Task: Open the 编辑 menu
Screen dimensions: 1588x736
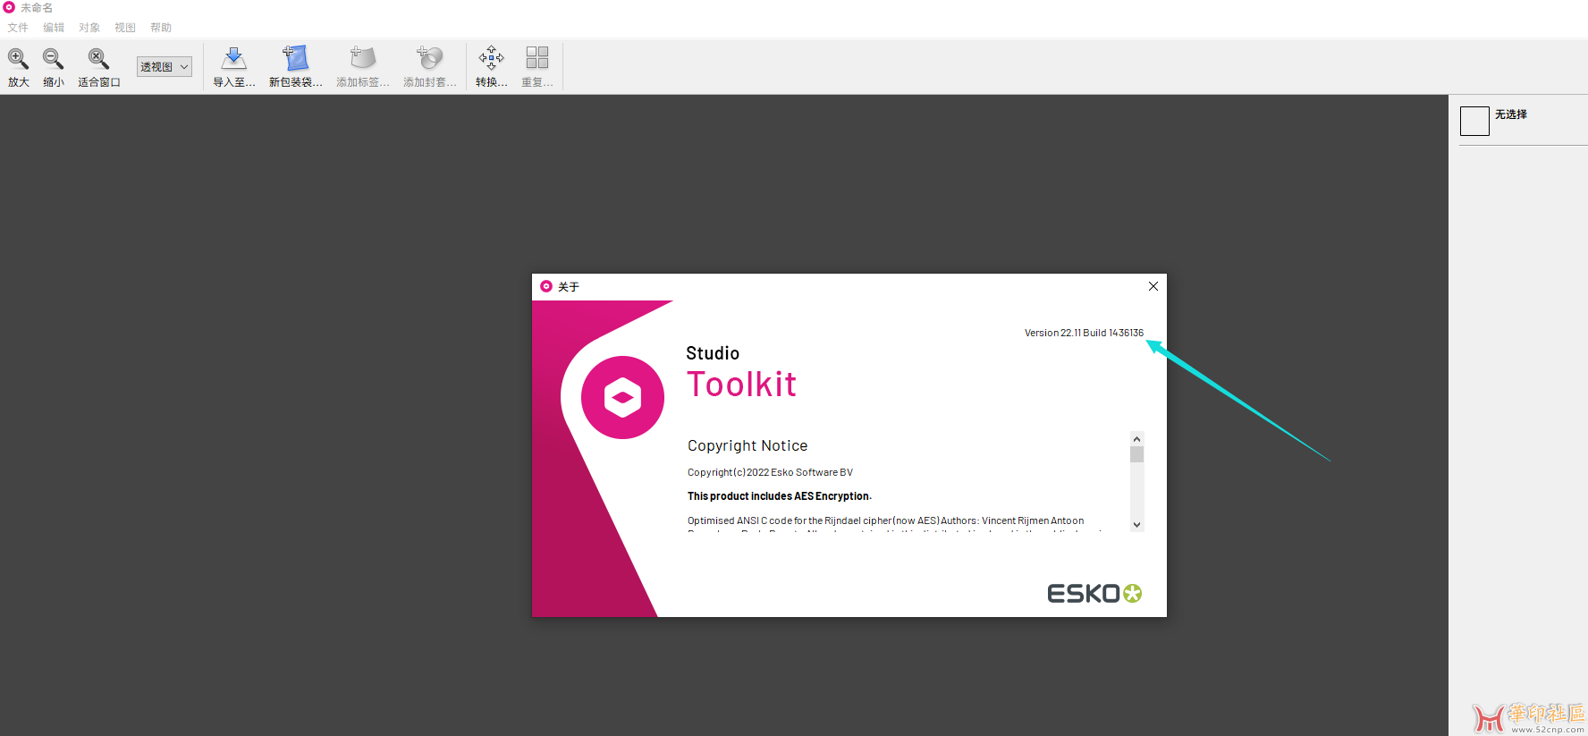Action: [x=54, y=28]
